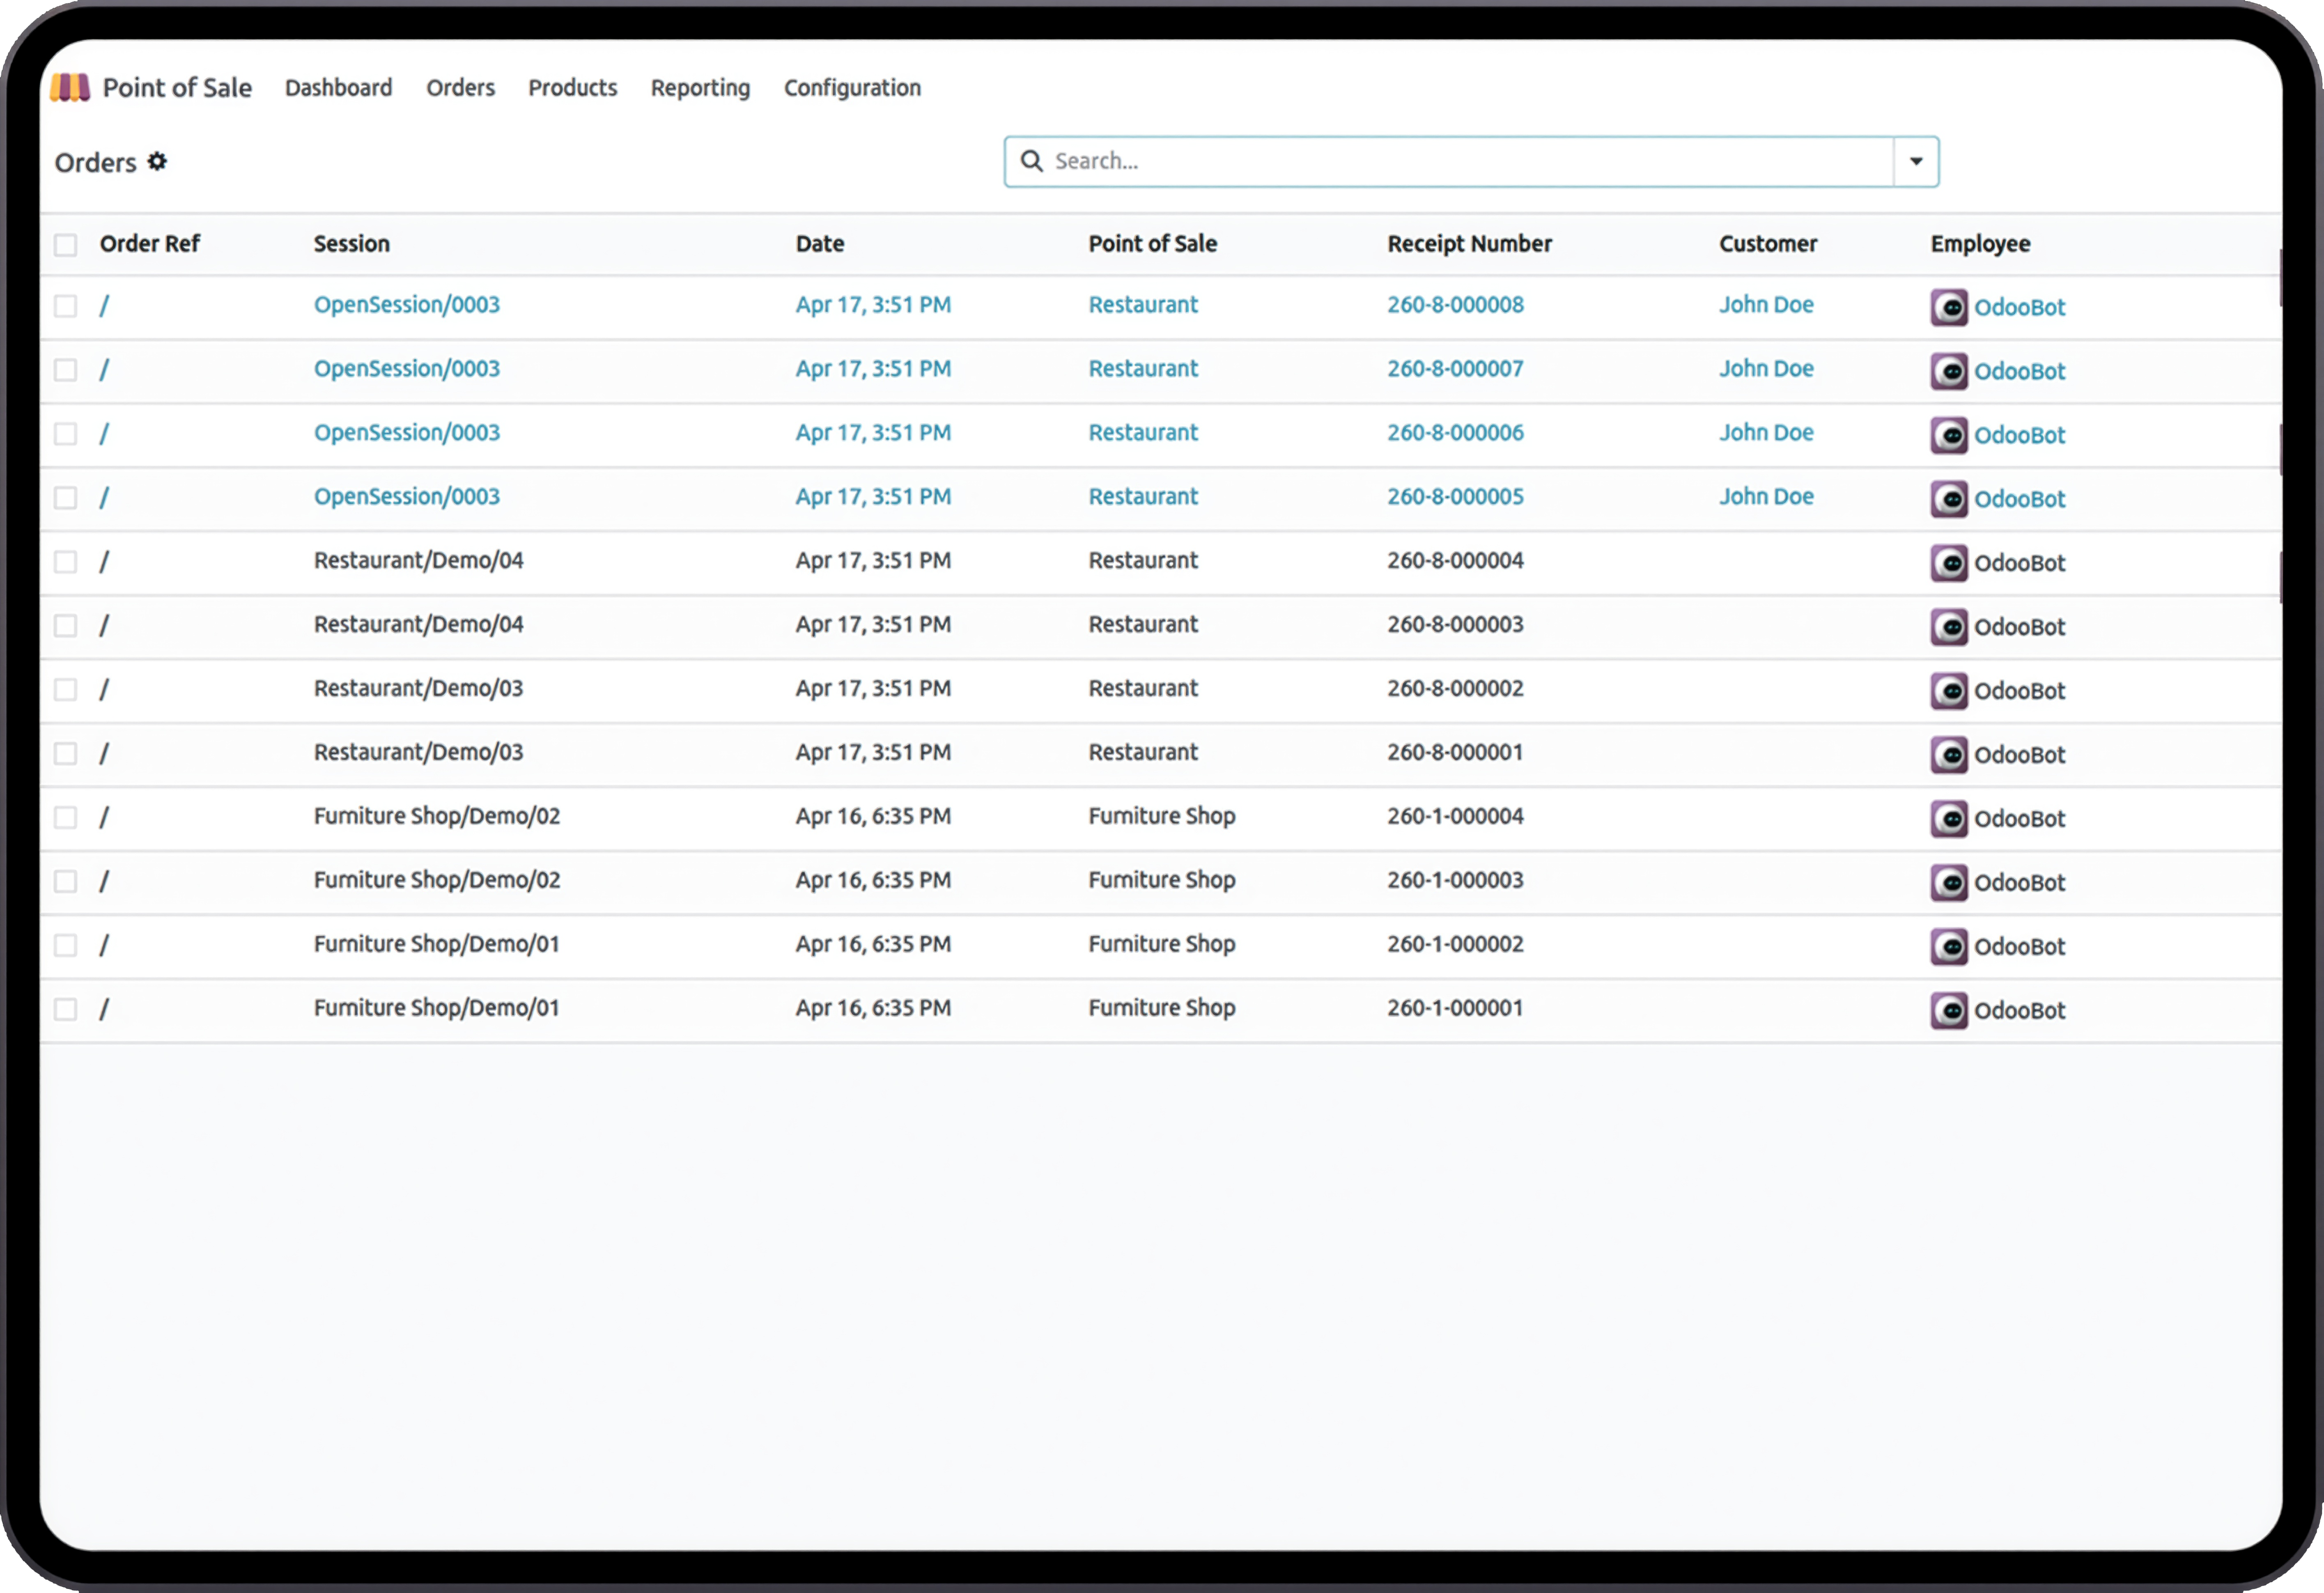Click the Point of Sale app logo icon
Screen dimensions: 2324x1593
point(70,88)
